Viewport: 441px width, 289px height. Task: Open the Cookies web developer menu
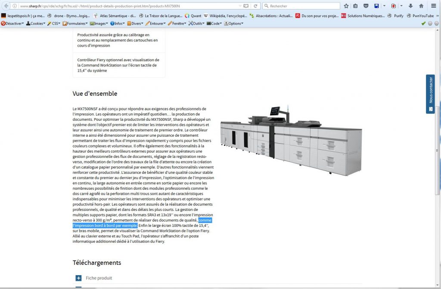[36, 23]
